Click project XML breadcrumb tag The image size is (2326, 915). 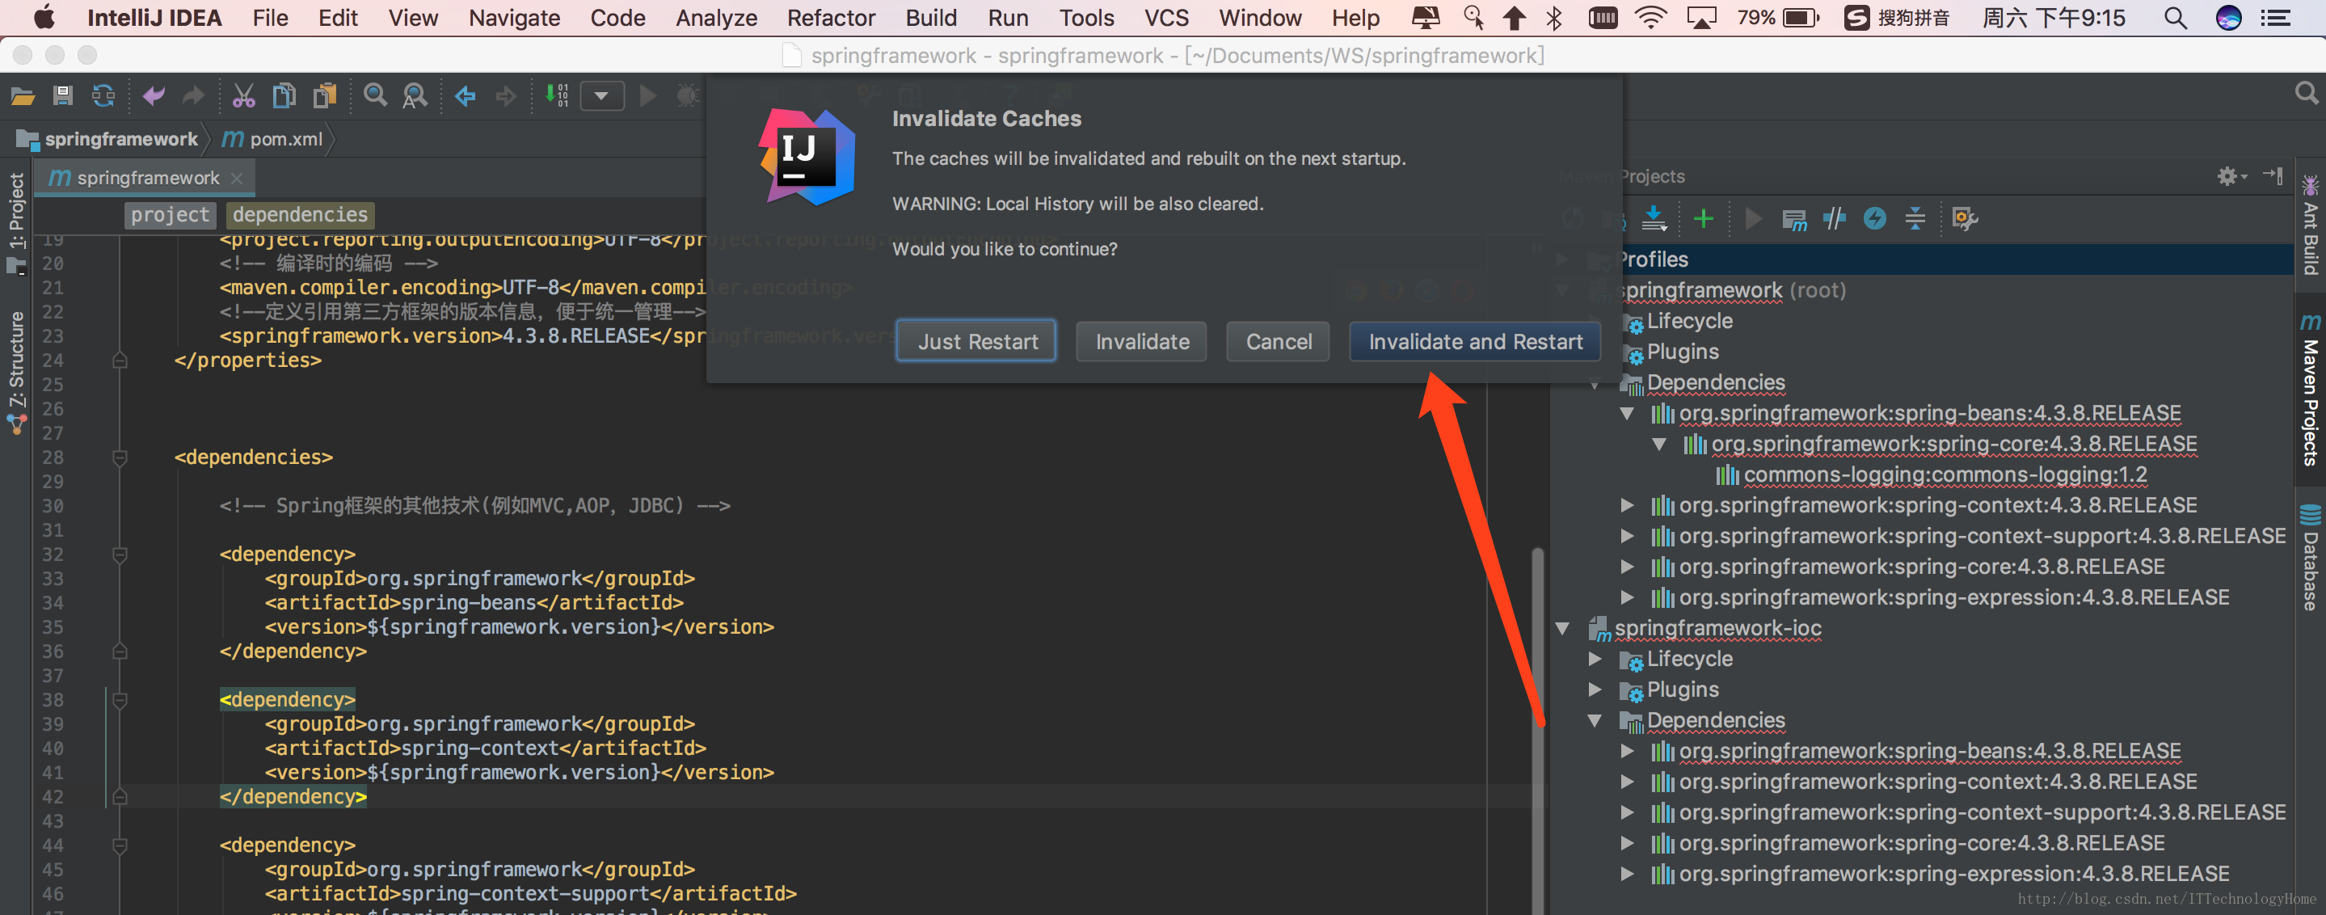click(x=170, y=215)
